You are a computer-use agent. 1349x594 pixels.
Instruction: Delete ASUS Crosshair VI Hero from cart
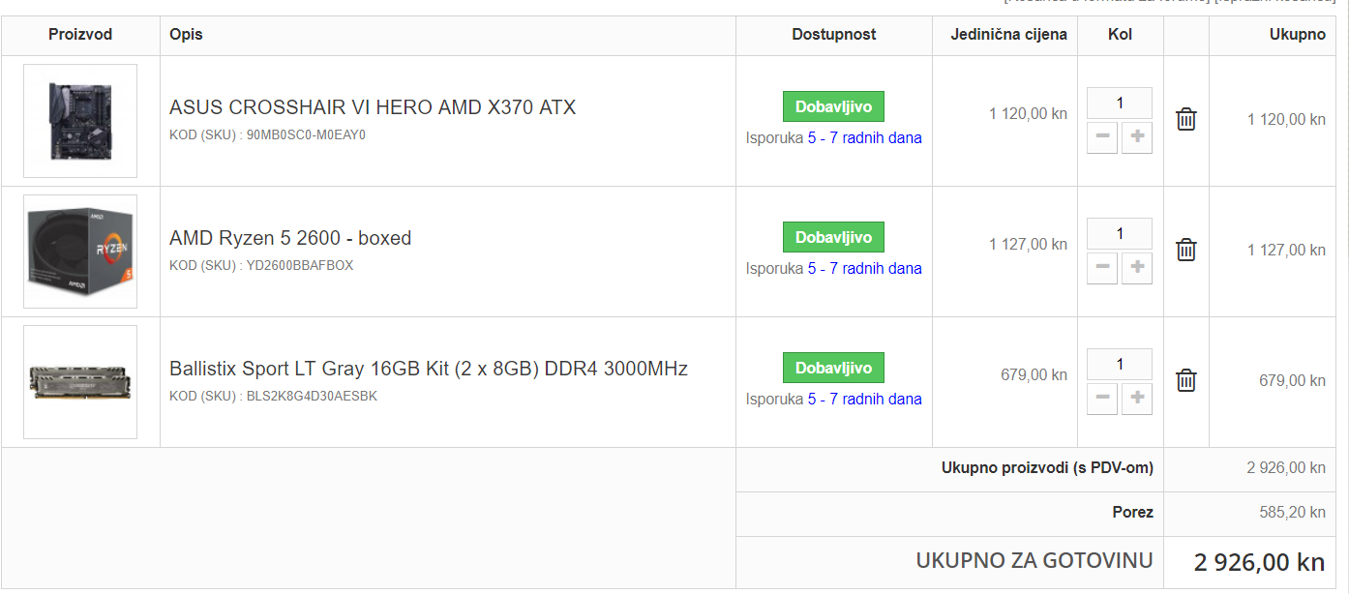pos(1185,120)
